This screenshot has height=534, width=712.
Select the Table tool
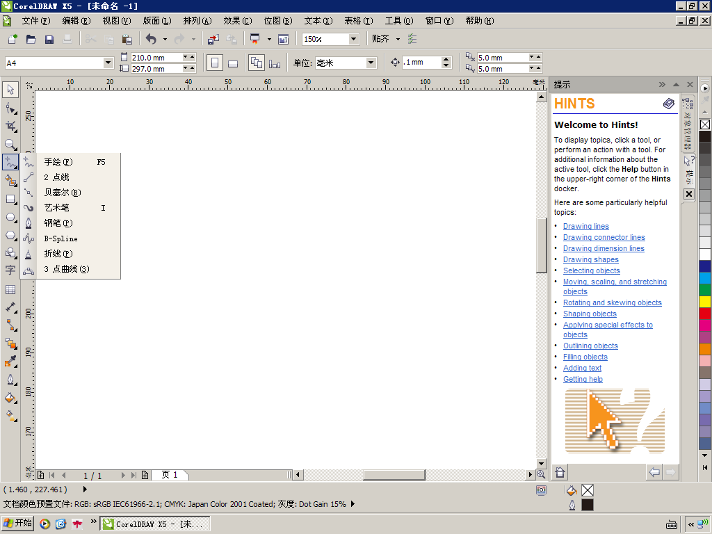(10, 289)
